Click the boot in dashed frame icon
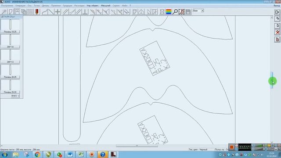Screen dimensions: 281x158 pyautogui.click(x=181, y=12)
